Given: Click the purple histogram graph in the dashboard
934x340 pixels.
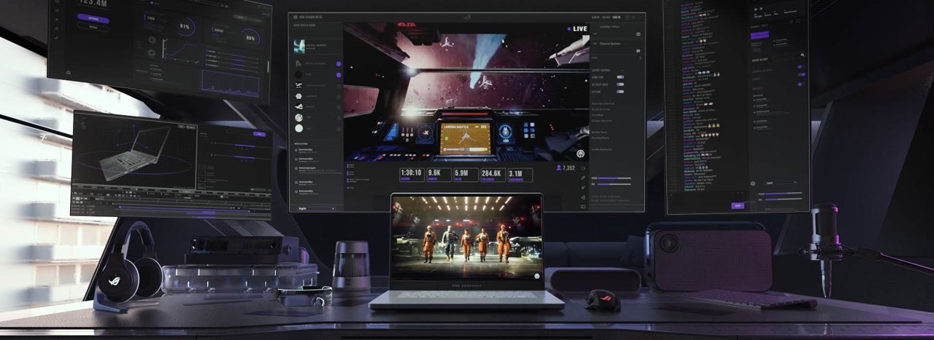Looking at the screenshot, I should (x=231, y=84).
